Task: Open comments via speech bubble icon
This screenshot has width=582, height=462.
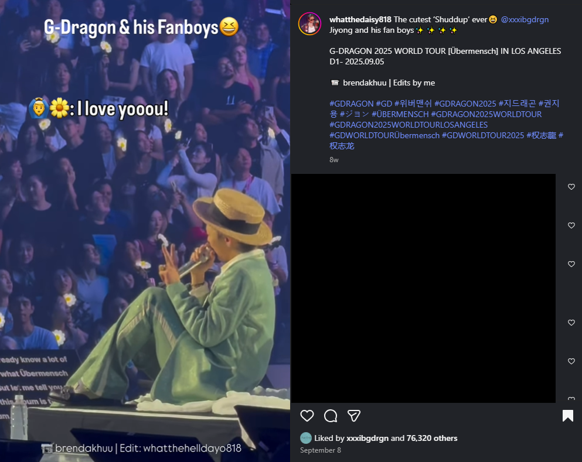Action: 331,416
